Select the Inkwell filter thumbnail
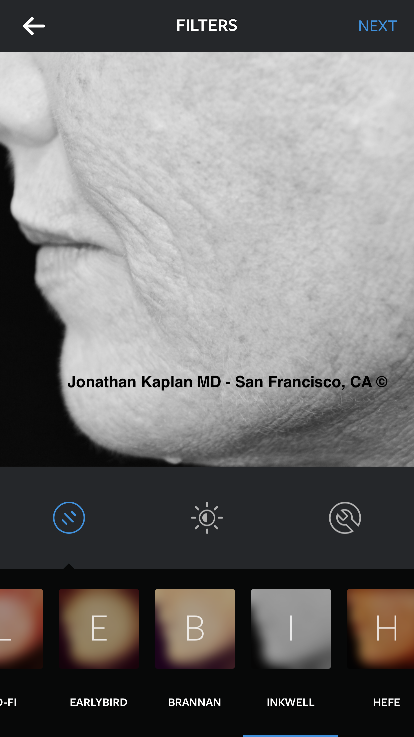Viewport: 414px width, 737px height. click(291, 629)
